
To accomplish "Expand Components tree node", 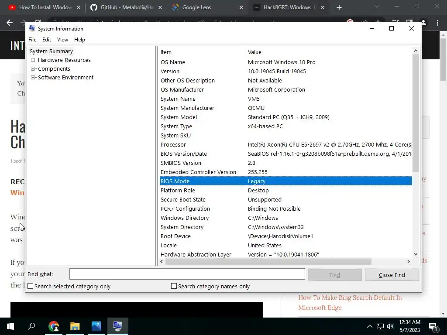I will click(33, 68).
